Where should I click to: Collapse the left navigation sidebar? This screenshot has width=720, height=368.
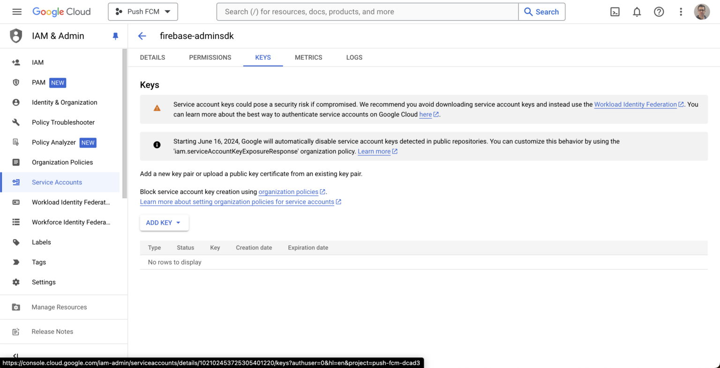(15, 355)
